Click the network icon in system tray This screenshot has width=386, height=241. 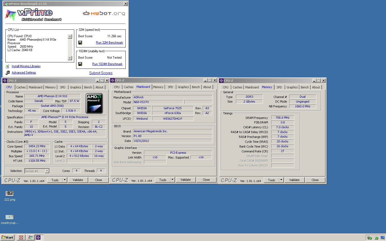point(383,238)
